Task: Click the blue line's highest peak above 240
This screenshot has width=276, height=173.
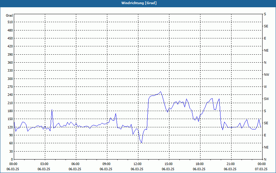Action: (160, 92)
